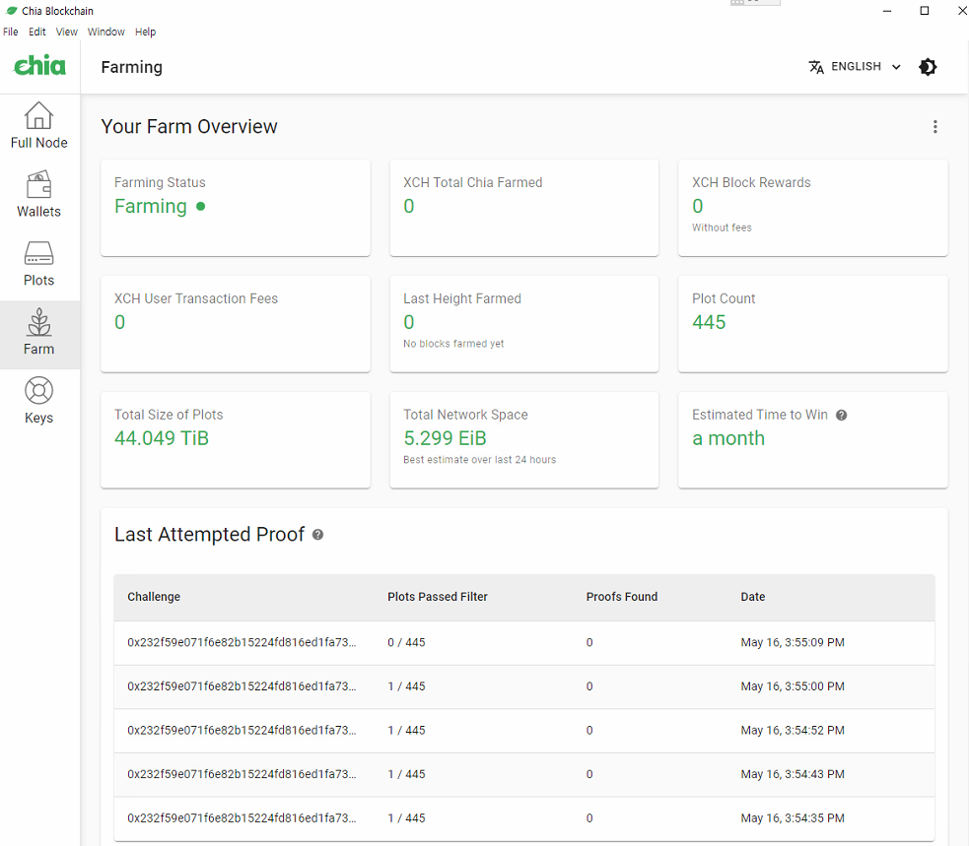Click the Chia logo

coord(39,65)
